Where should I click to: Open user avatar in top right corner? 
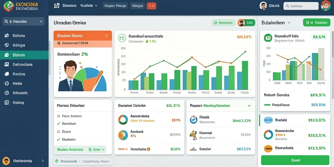point(326,6)
